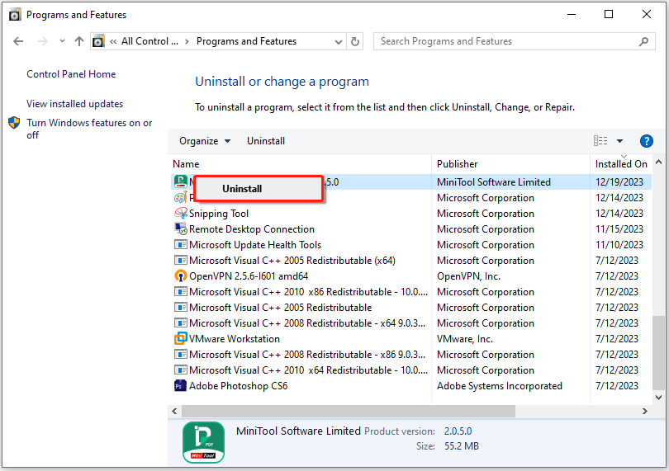
Task: Click Programs and Features breadcrumb segment
Action: (x=246, y=41)
